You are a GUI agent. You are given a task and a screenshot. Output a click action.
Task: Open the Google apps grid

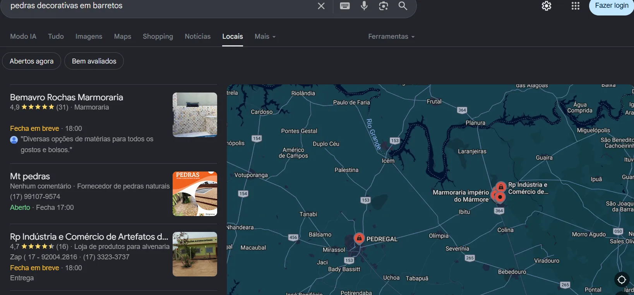pyautogui.click(x=576, y=6)
